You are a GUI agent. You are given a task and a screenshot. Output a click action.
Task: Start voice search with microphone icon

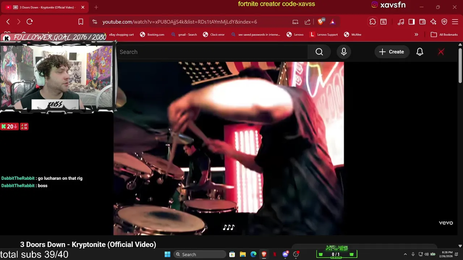[344, 52]
